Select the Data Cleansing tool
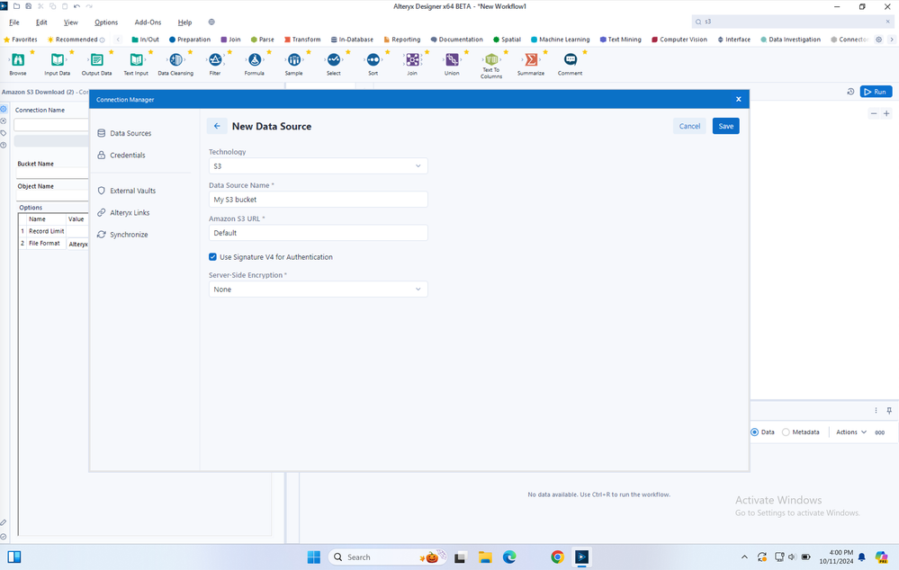The image size is (899, 570). point(175,64)
